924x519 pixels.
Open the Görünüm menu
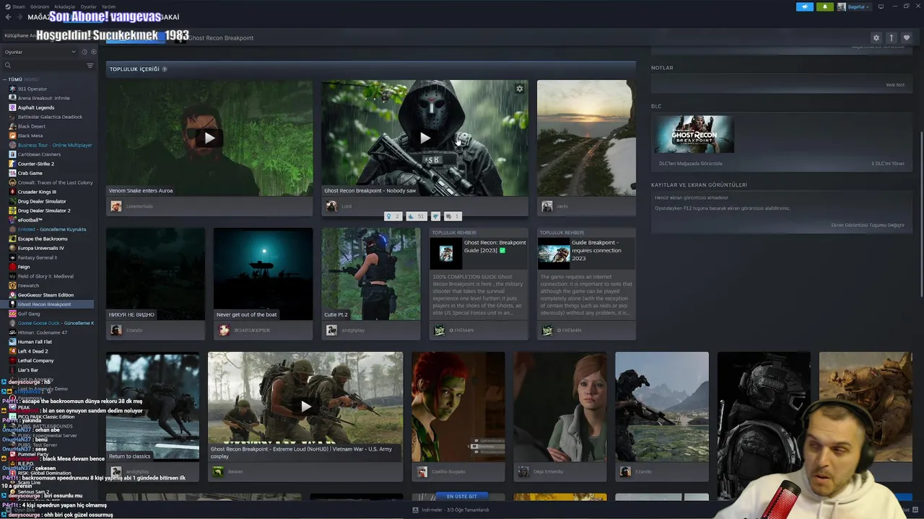[x=39, y=6]
